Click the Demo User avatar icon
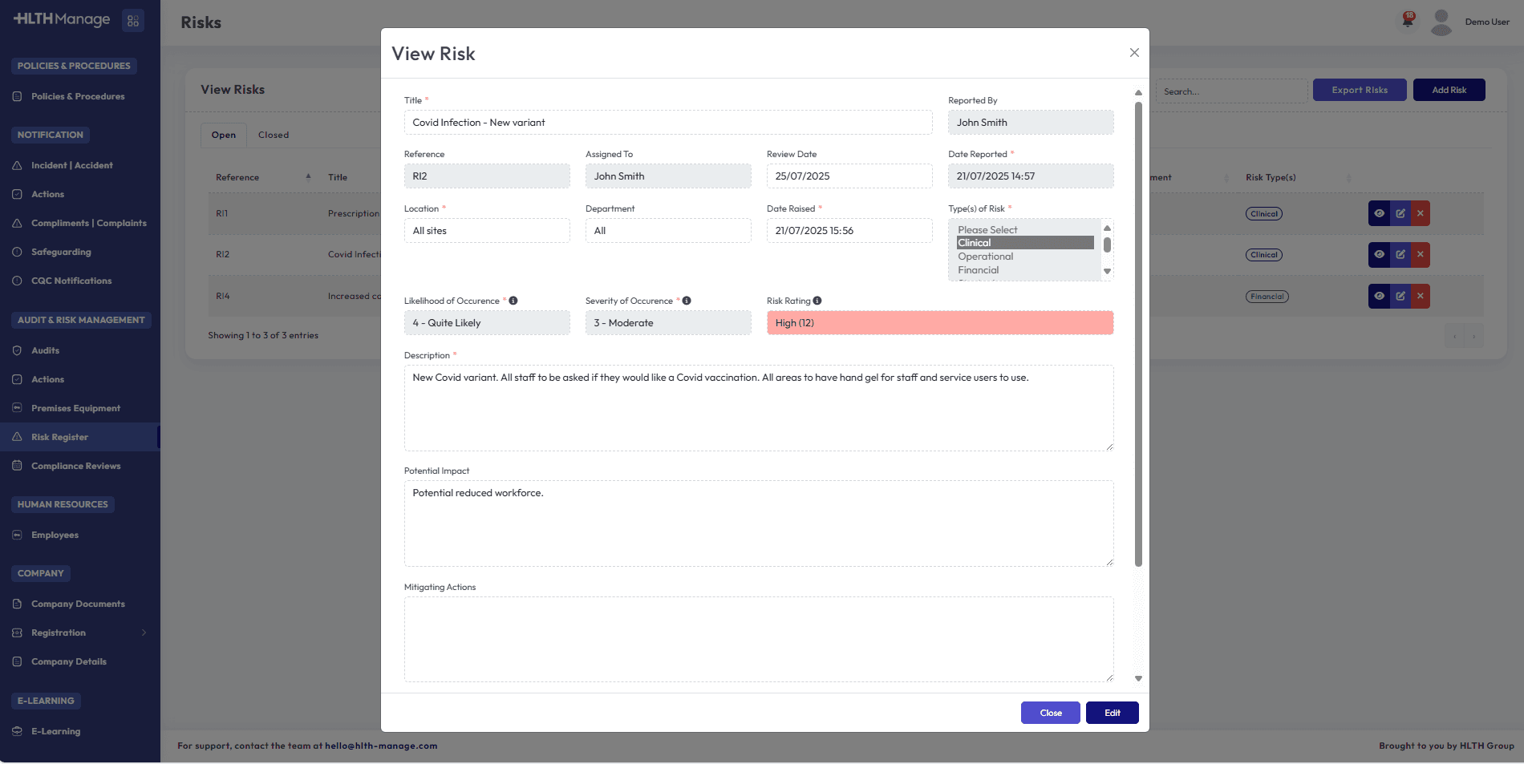 point(1441,22)
